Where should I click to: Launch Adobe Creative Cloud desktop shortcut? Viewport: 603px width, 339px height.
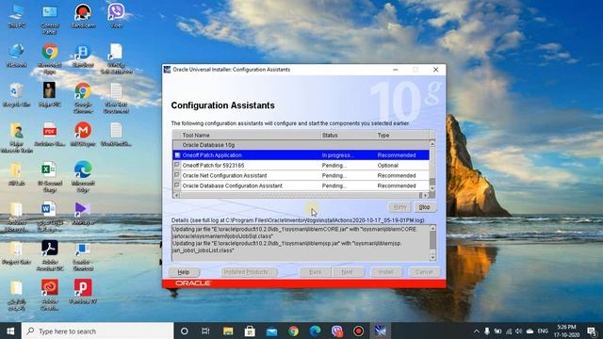click(50, 295)
